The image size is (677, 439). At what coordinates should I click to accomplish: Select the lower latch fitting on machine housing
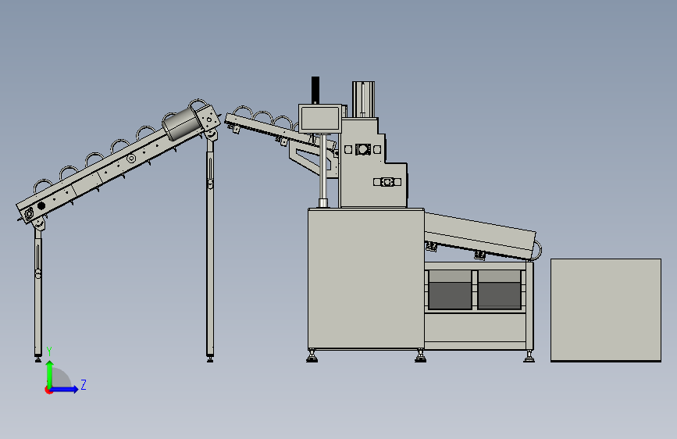[387, 182]
